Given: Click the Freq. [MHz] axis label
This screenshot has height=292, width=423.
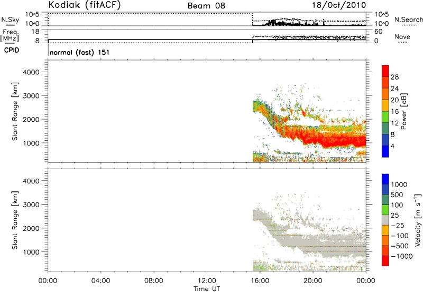Looking at the screenshot, I should pos(10,35).
